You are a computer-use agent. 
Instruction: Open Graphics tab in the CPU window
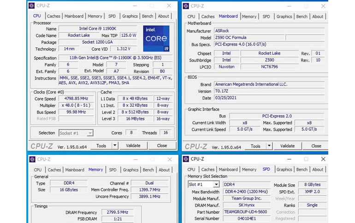point(130,16)
